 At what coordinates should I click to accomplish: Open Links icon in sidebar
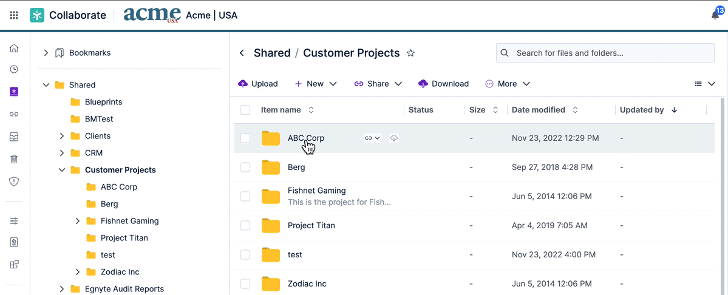(x=14, y=114)
